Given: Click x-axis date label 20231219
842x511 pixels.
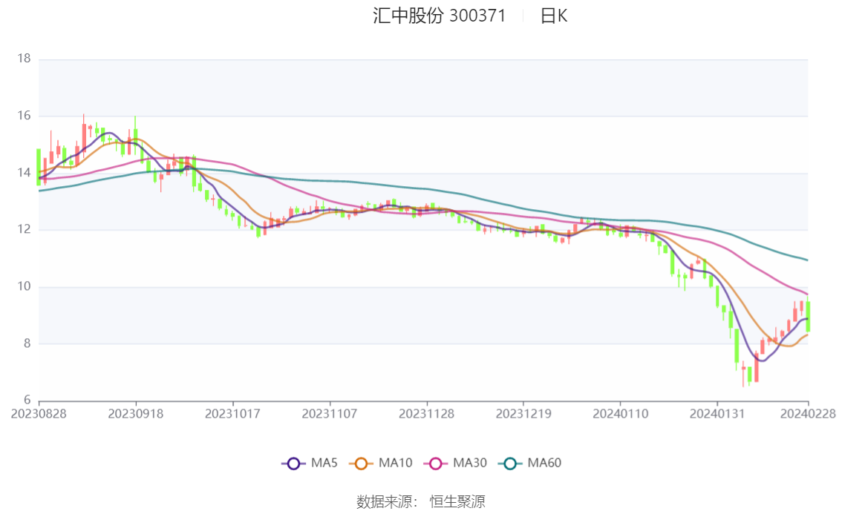Looking at the screenshot, I should 523,414.
